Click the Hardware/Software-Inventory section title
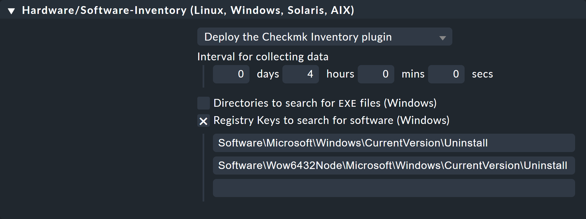Viewport: 586px width, 219px height. coord(188,10)
